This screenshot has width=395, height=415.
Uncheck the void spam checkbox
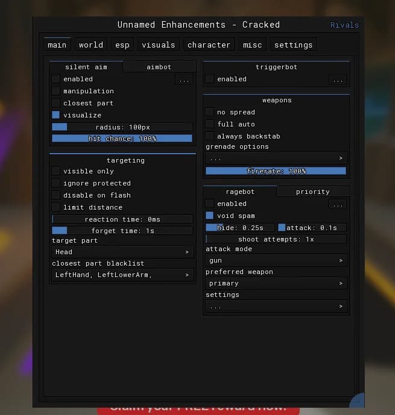(x=209, y=216)
